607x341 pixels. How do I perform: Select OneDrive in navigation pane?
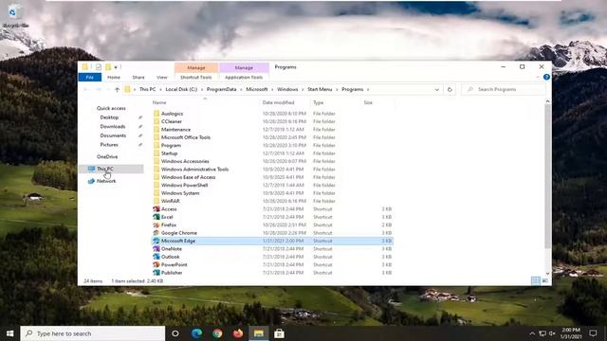[x=107, y=156]
